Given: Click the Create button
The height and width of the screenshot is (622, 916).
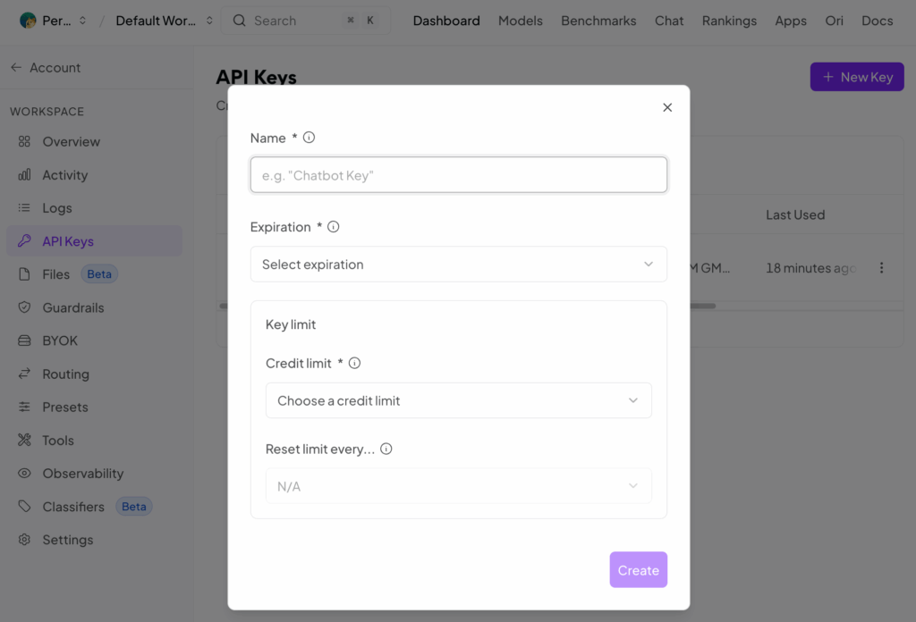Looking at the screenshot, I should [x=639, y=569].
